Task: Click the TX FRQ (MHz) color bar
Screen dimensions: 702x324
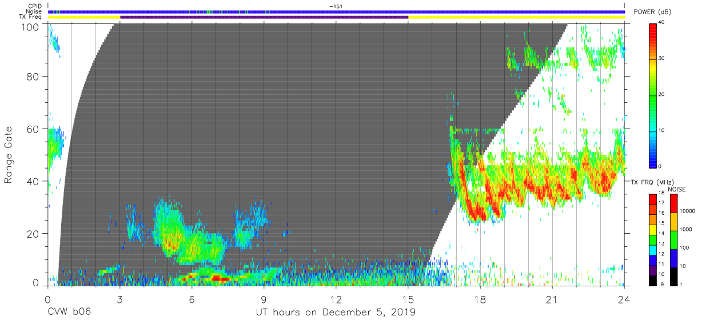Action: click(653, 239)
